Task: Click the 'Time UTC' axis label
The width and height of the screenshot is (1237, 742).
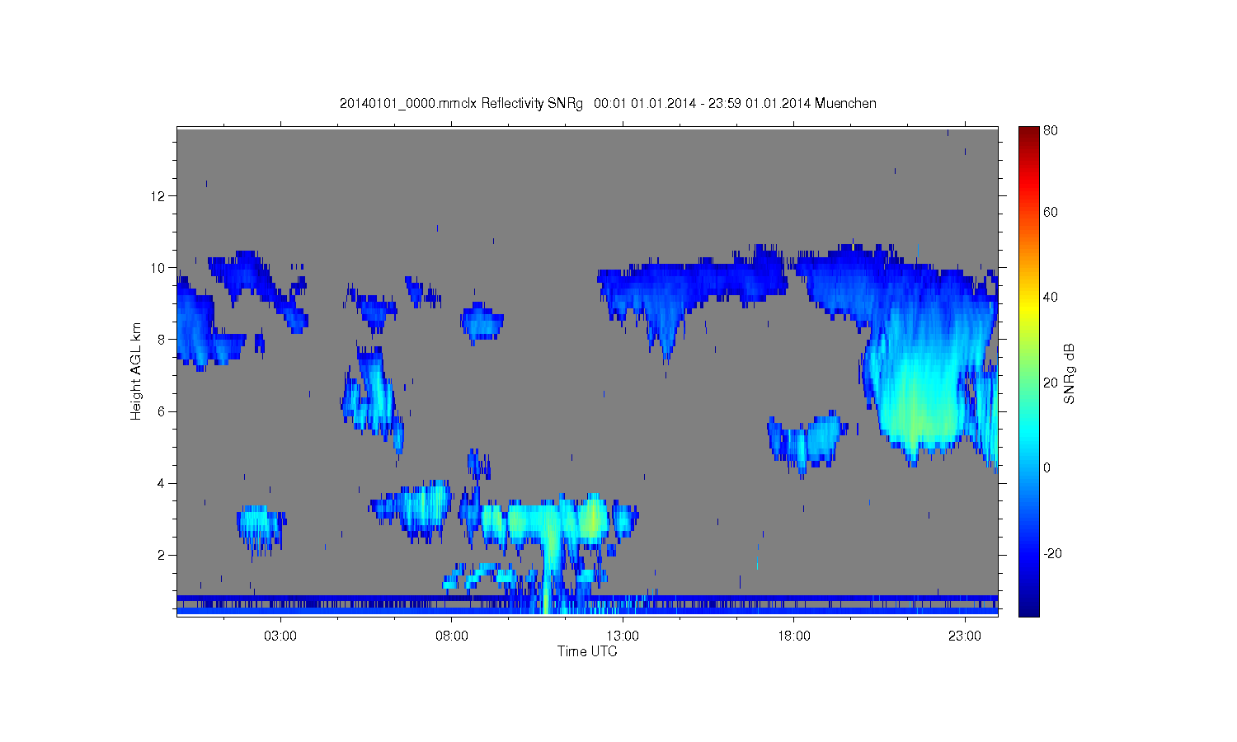Action: point(587,651)
